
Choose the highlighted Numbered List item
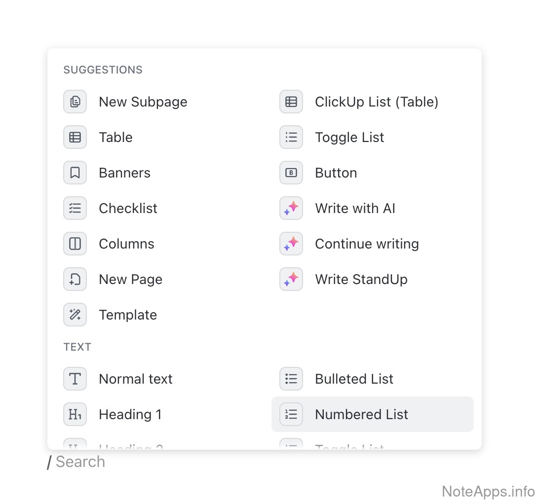point(372,415)
